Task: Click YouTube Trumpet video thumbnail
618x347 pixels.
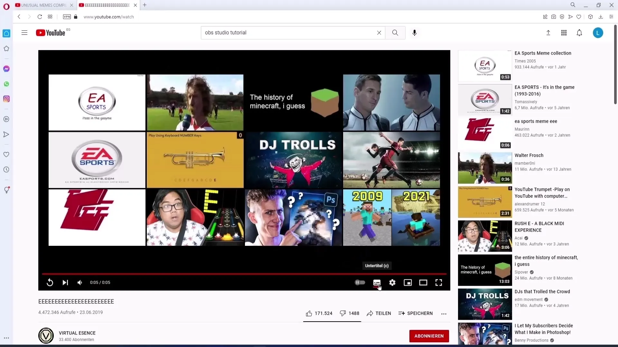Action: point(485,202)
